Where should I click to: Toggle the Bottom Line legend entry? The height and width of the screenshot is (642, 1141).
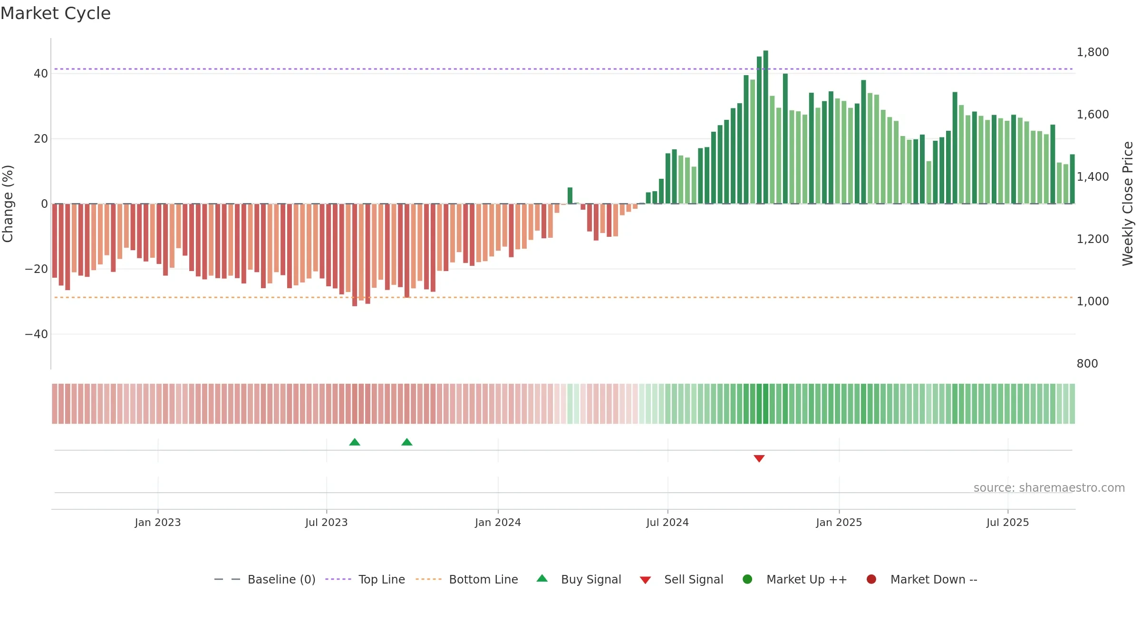click(x=467, y=579)
